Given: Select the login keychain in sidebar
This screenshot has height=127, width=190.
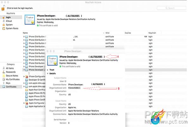Looking at the screenshot, I should point(11,17).
